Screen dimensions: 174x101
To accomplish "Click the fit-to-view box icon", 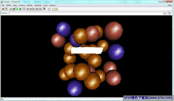I will (40, 9).
